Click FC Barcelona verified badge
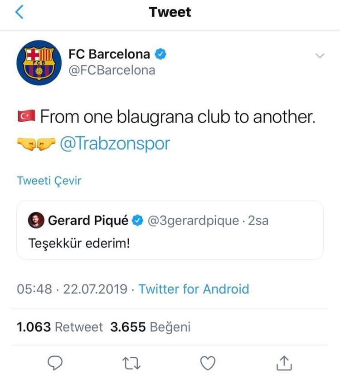The width and height of the screenshot is (340, 379). coord(160,54)
